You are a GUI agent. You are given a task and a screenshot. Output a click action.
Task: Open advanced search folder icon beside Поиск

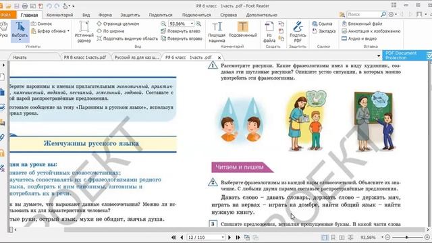tap(342, 14)
